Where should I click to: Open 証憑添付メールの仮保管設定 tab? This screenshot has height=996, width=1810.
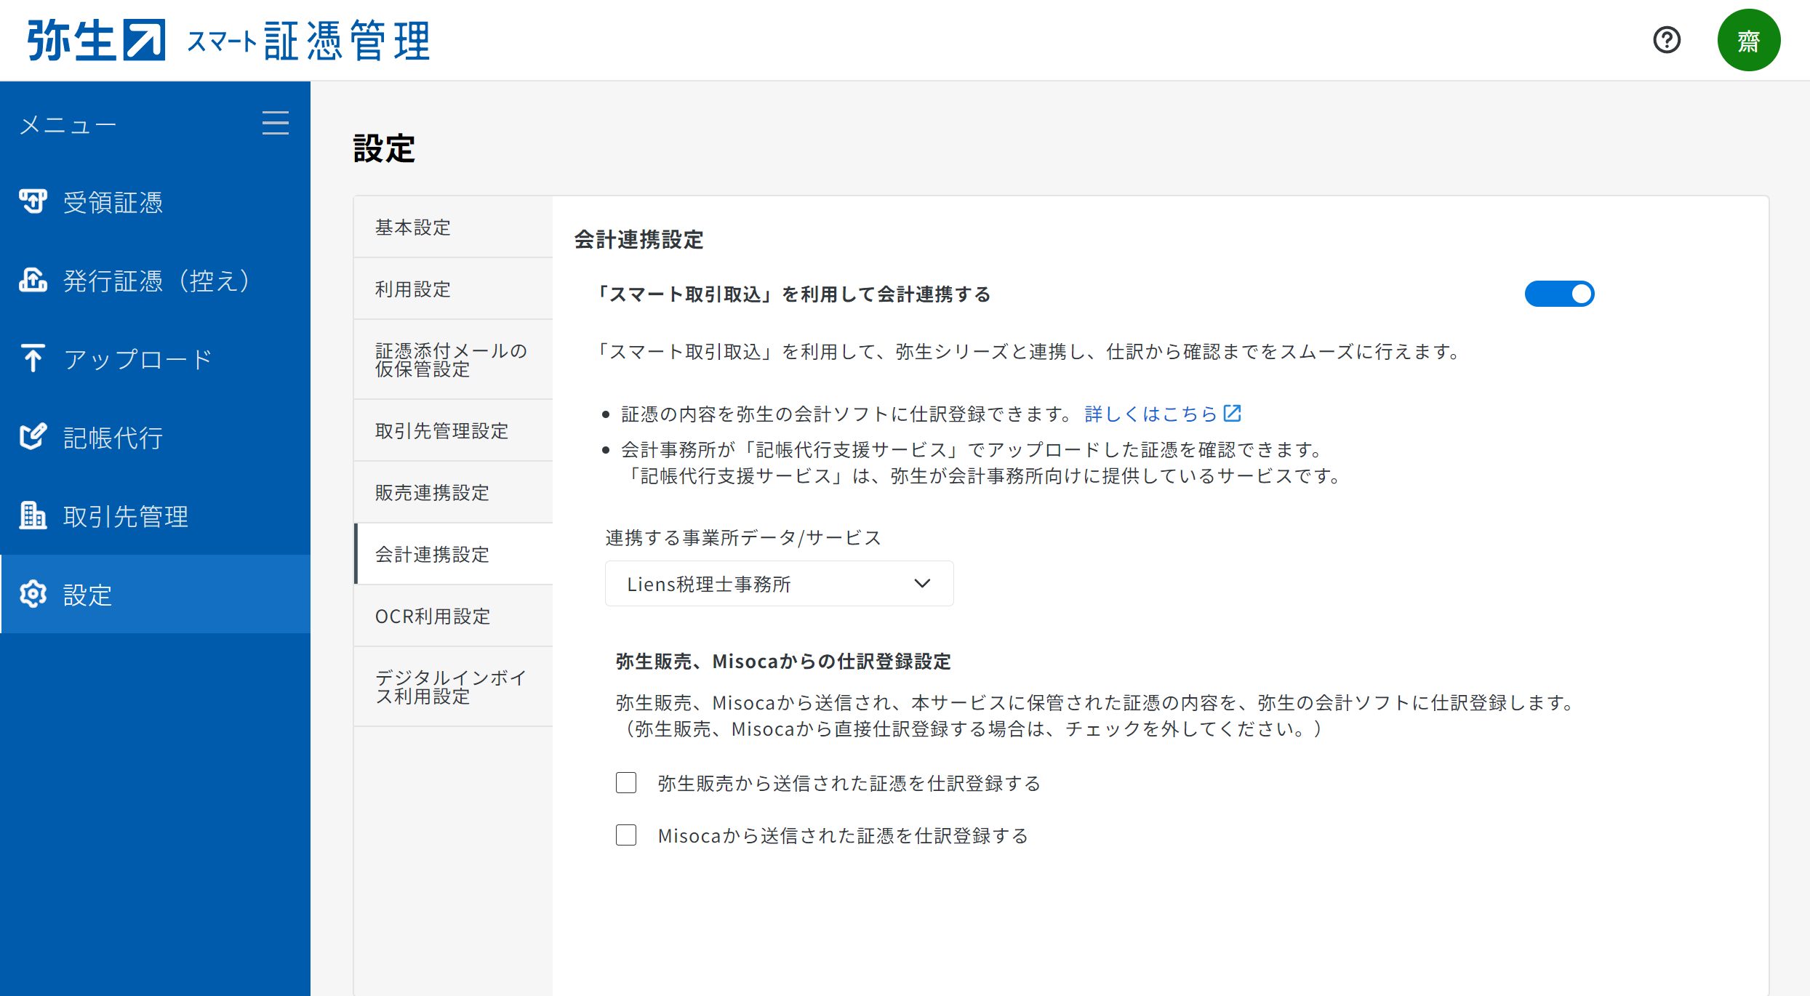coord(453,360)
